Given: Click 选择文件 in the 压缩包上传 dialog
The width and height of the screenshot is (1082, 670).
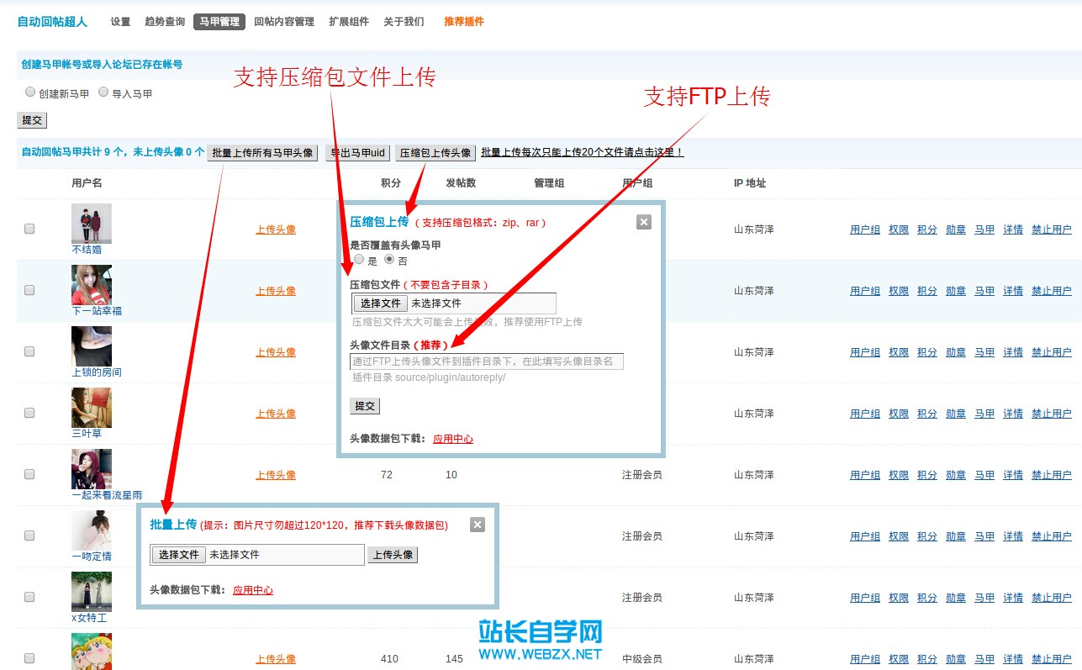Looking at the screenshot, I should (x=378, y=303).
